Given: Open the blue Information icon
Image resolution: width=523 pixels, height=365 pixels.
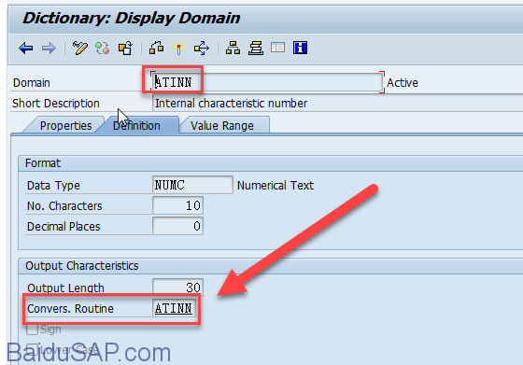Looking at the screenshot, I should coord(300,48).
